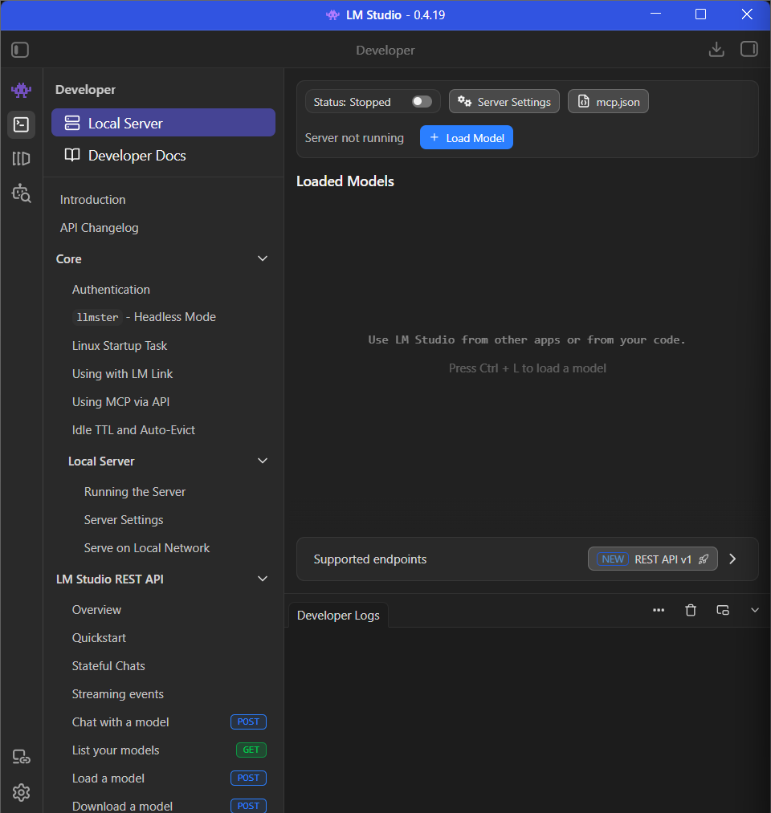Open the My Models library icon
Image resolution: width=771 pixels, height=813 pixels.
[x=21, y=159]
